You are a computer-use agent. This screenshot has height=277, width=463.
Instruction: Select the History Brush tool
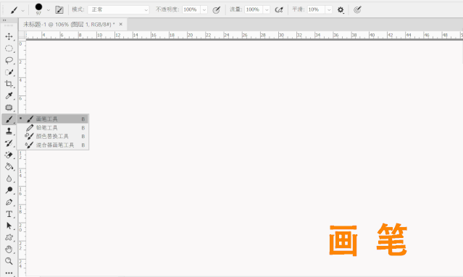9,143
